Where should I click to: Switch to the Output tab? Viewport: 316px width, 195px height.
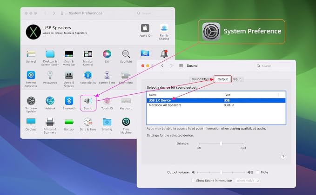pyautogui.click(x=222, y=79)
